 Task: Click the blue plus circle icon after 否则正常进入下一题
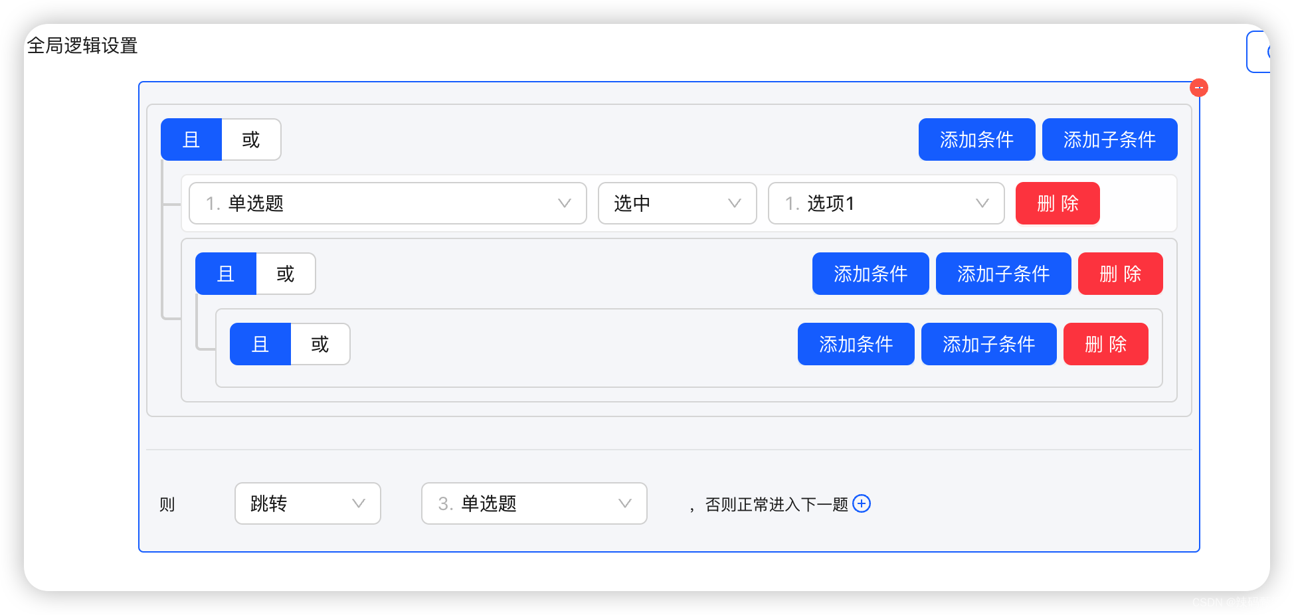click(862, 503)
